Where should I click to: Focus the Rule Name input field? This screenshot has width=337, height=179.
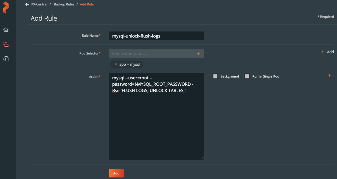coord(156,36)
